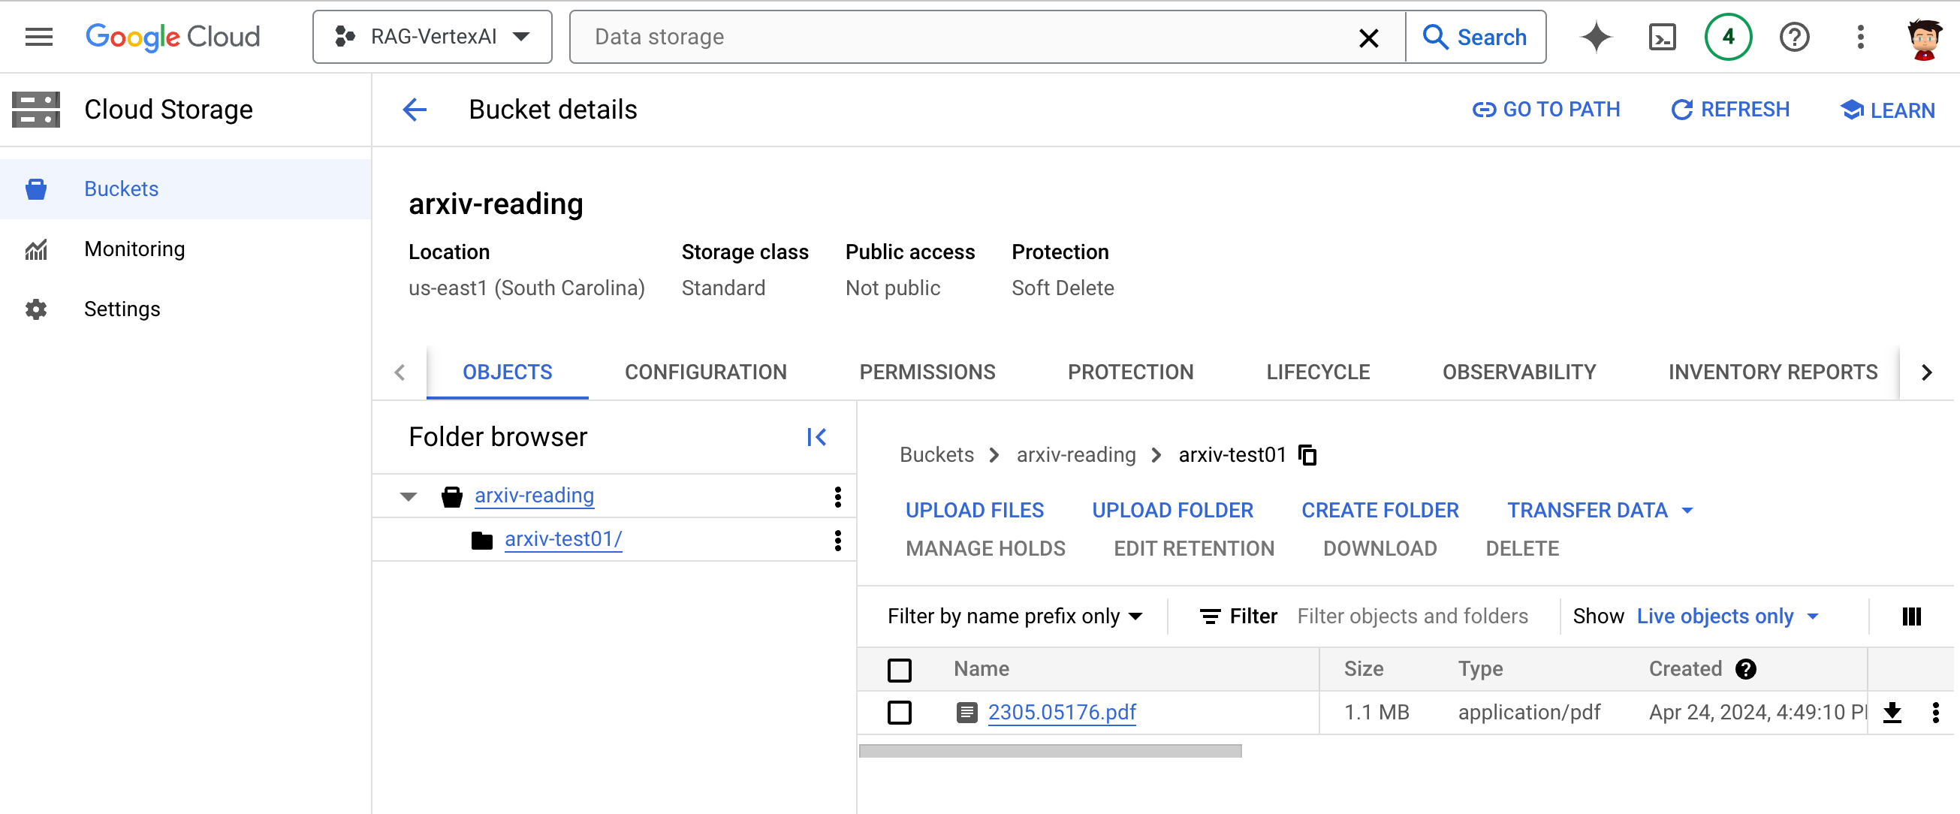Viewport: 1960px width, 814px height.
Task: Copy arxiv-test01 path with copy icon
Action: click(1308, 455)
